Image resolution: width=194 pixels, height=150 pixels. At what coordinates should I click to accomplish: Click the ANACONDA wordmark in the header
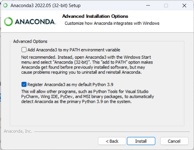pyautogui.click(x=35, y=22)
